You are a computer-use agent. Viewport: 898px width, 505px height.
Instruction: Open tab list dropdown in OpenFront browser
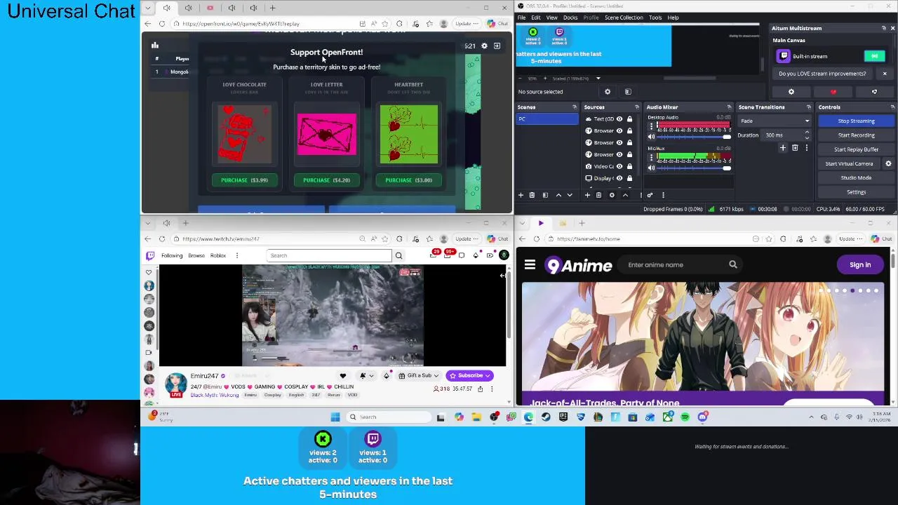pos(147,8)
